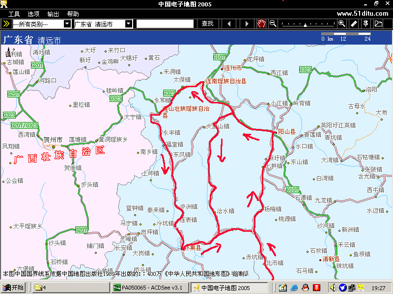Click the search text input field

(165, 24)
